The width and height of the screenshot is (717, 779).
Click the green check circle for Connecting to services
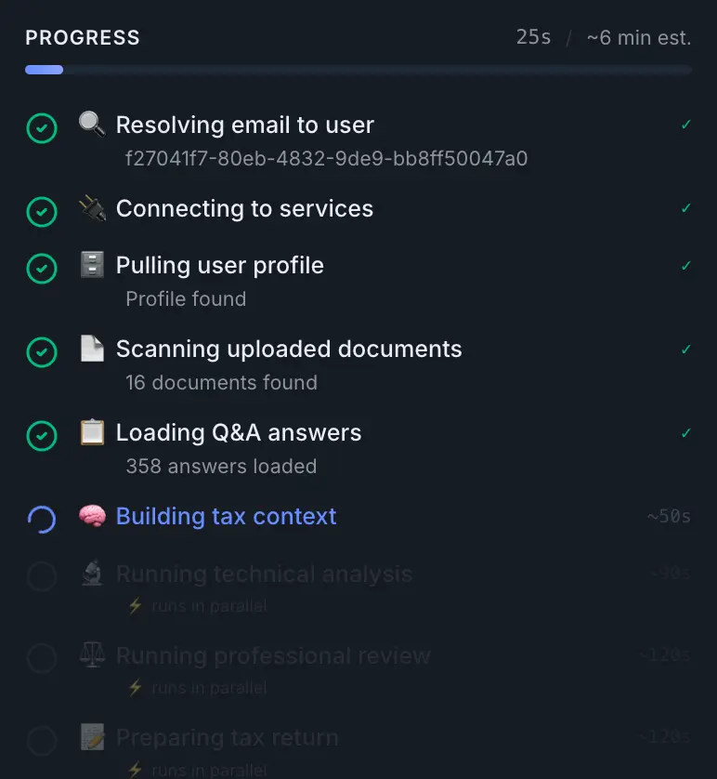(41, 212)
